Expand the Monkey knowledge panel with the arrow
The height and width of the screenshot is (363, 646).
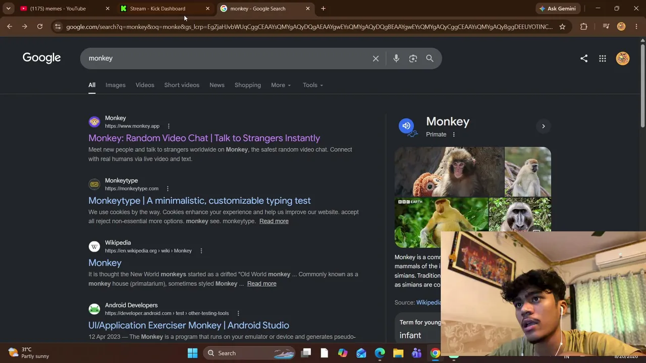point(544,126)
